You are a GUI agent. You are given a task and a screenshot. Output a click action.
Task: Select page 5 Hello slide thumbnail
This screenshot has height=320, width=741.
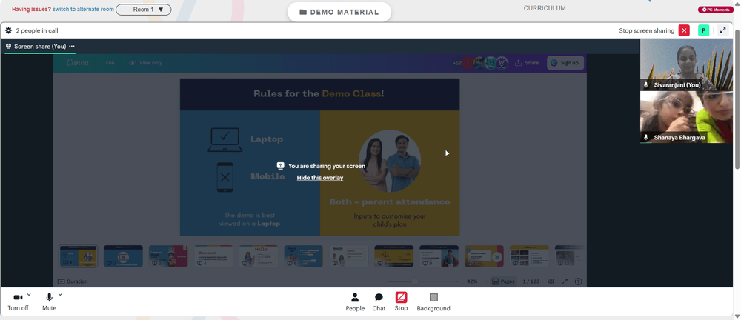tap(259, 256)
